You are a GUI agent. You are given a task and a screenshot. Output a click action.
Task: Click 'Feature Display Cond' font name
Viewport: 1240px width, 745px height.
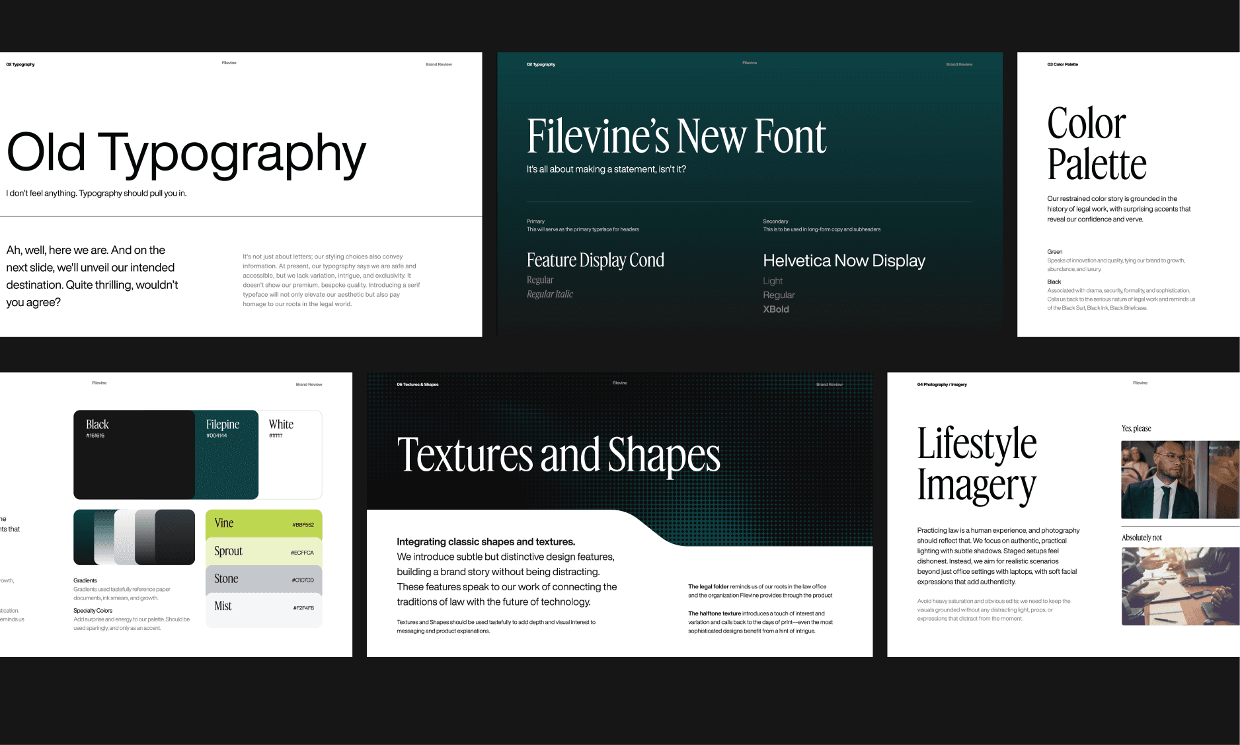click(x=596, y=260)
